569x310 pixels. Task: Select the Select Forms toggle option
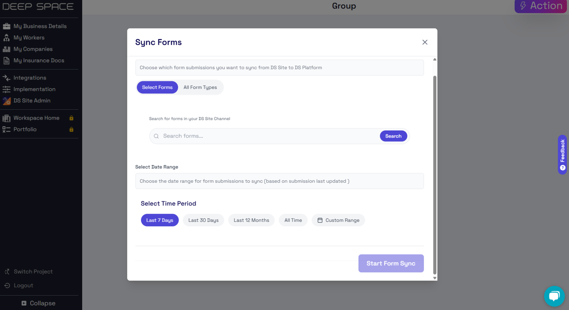pos(157,87)
